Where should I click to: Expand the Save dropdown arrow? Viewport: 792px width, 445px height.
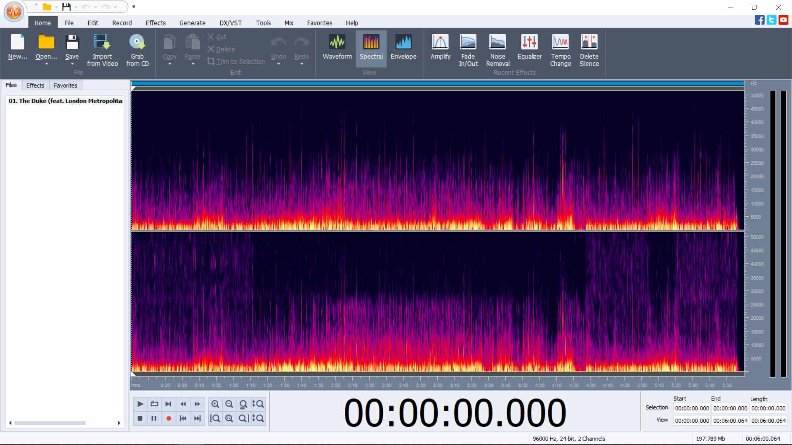click(x=72, y=64)
